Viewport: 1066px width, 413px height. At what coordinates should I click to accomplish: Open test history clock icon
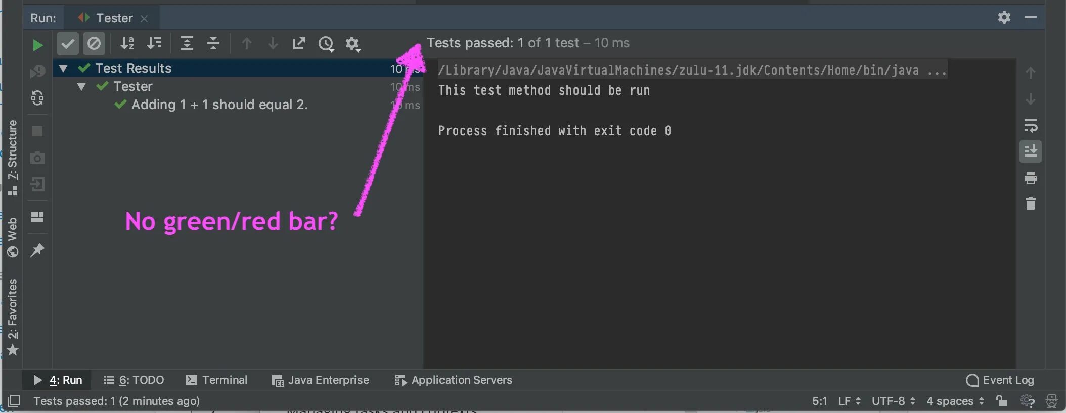click(326, 44)
